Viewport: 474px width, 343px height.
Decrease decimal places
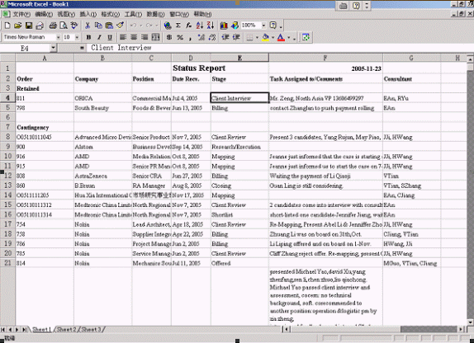click(212, 37)
